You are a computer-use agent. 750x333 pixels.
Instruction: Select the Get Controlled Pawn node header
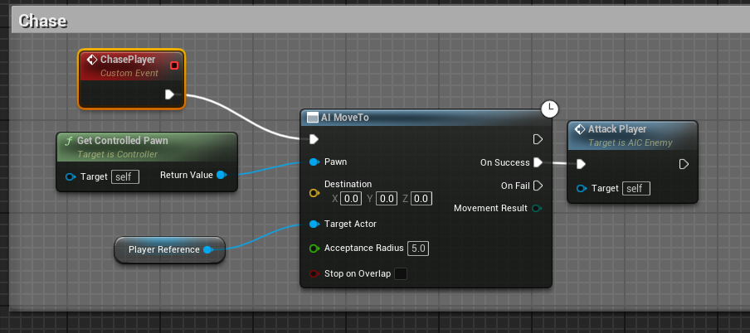pyautogui.click(x=147, y=147)
